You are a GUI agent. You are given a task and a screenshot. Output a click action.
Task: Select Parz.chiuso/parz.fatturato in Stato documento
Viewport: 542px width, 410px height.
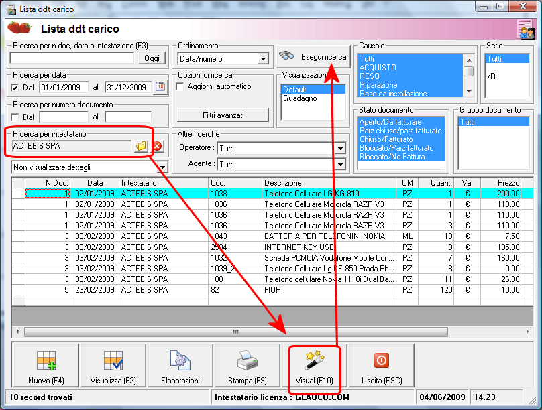click(x=401, y=131)
